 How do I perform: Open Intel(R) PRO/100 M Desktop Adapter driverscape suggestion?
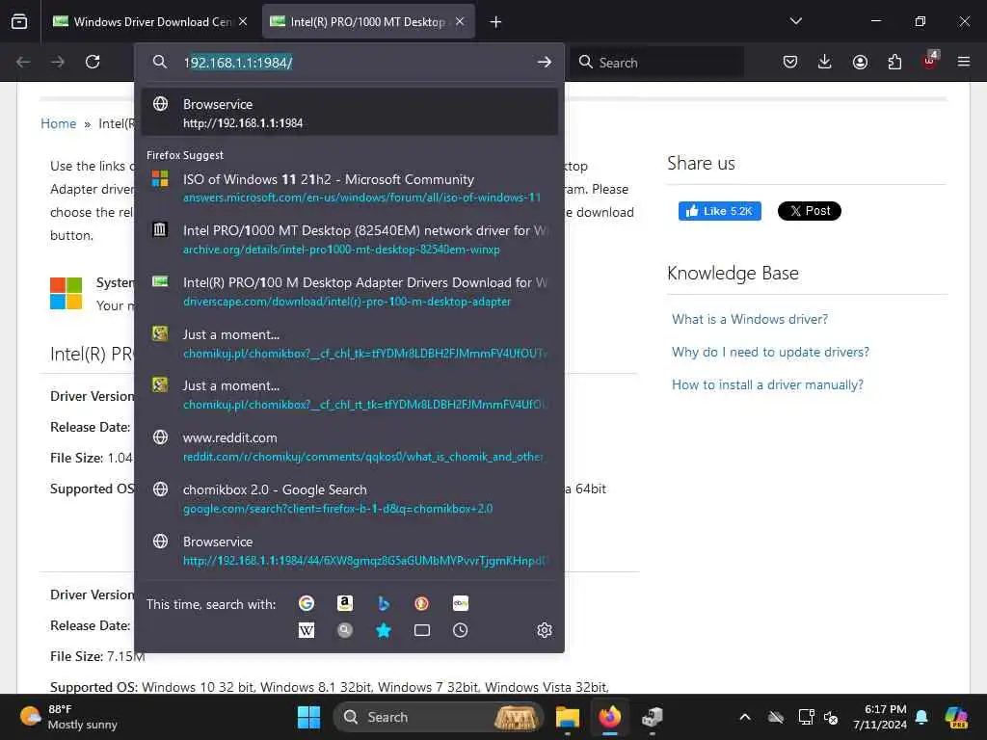(x=349, y=291)
